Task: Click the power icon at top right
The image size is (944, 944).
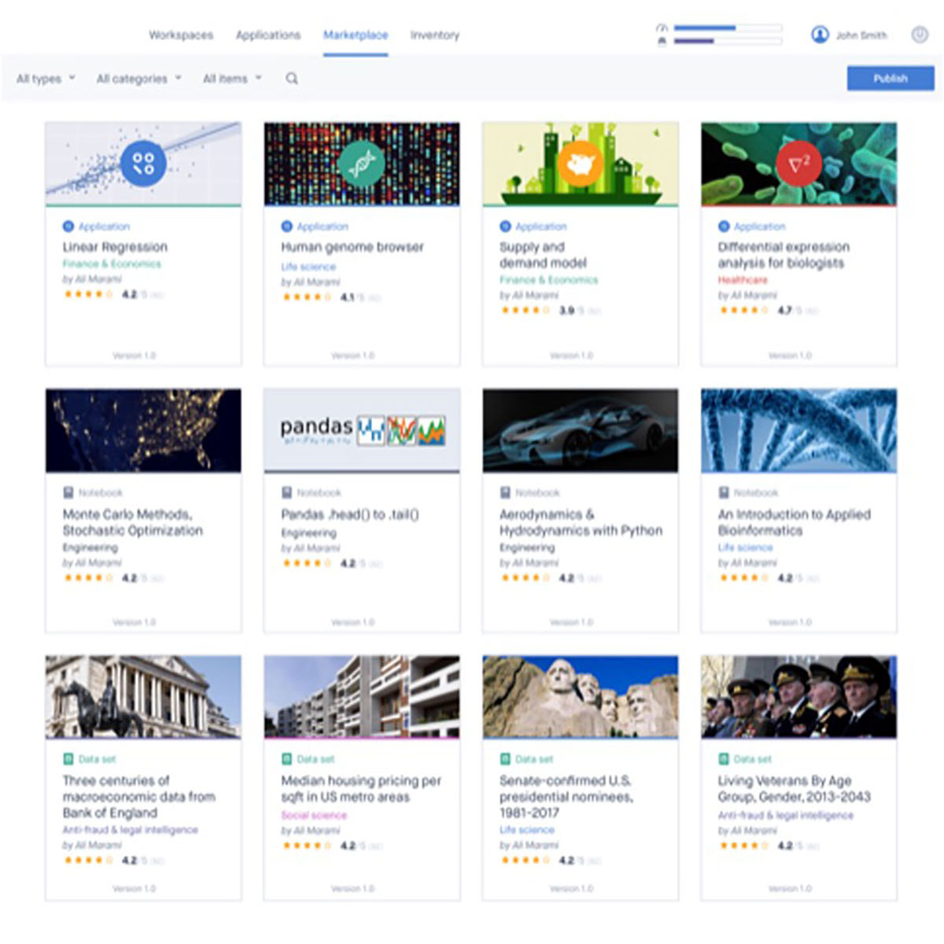Action: (x=919, y=35)
